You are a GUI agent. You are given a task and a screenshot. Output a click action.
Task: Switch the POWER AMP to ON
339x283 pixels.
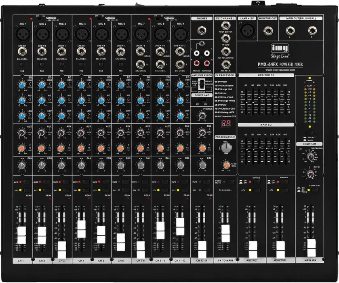(x=204, y=100)
